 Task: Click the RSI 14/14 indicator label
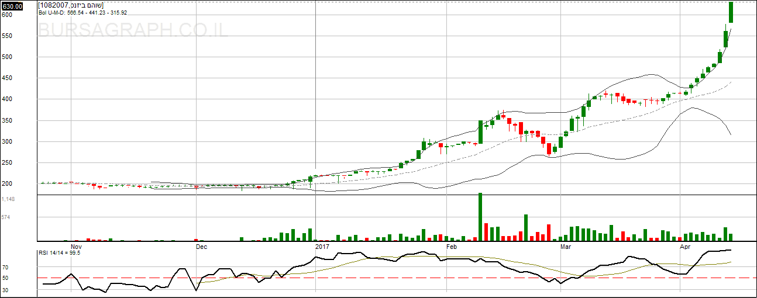(x=59, y=253)
